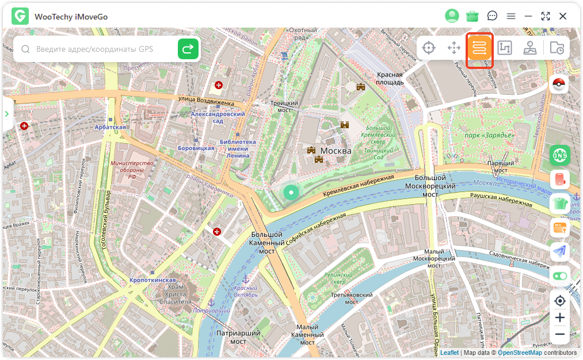Open the green toolbox in title bar
Viewport: 583px width, 360px height.
(x=473, y=16)
